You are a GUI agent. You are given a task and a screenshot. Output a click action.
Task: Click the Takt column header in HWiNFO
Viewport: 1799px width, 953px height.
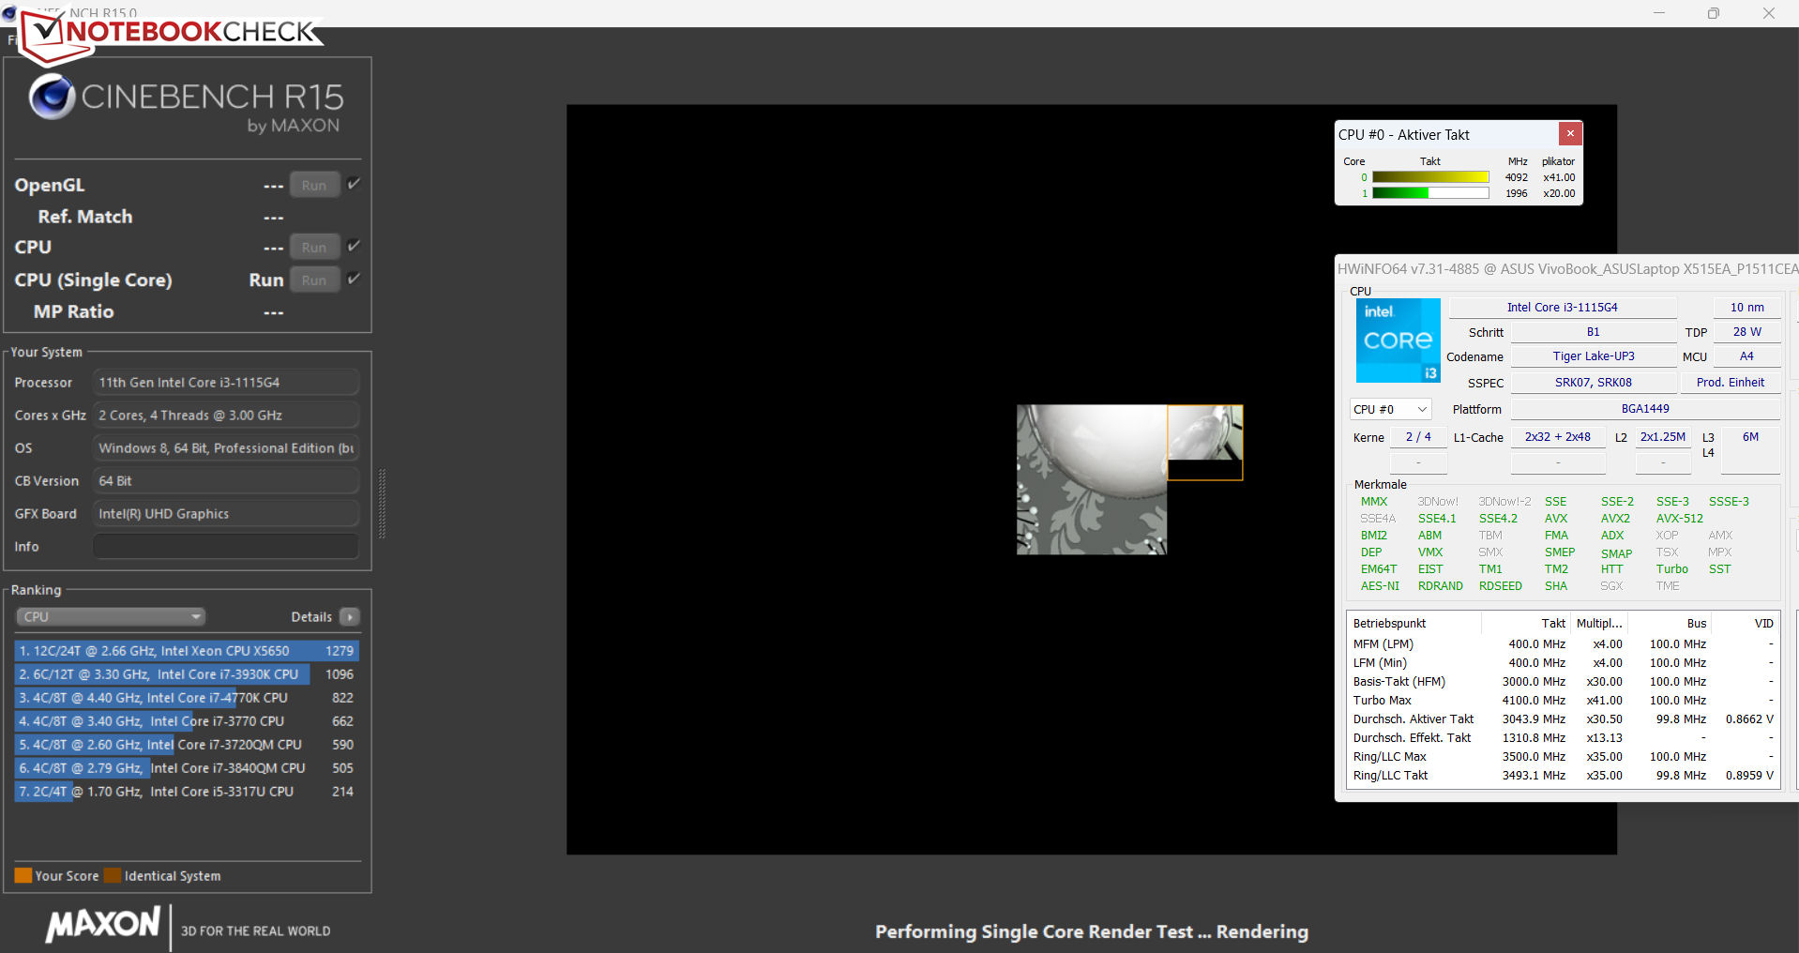coord(1525,623)
